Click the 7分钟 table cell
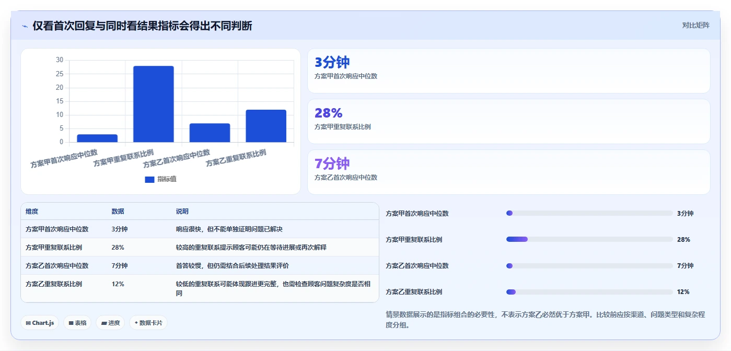 pyautogui.click(x=120, y=265)
